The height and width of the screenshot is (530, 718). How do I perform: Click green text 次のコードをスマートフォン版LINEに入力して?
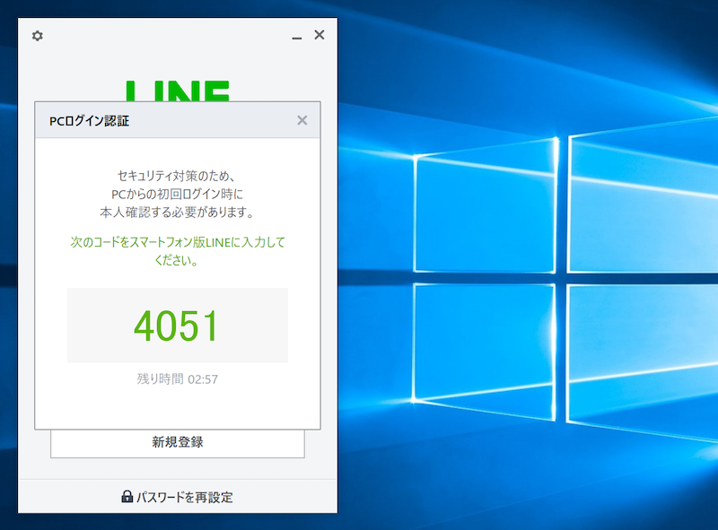point(177,242)
